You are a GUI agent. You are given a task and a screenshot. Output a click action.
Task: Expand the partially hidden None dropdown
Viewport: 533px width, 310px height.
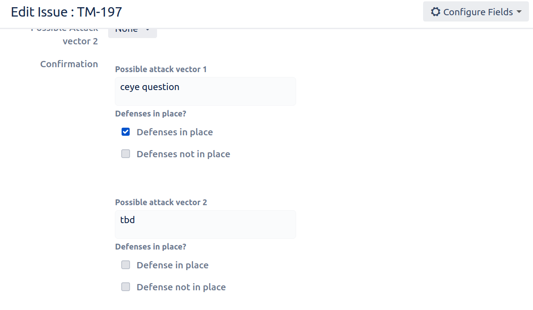(132, 32)
